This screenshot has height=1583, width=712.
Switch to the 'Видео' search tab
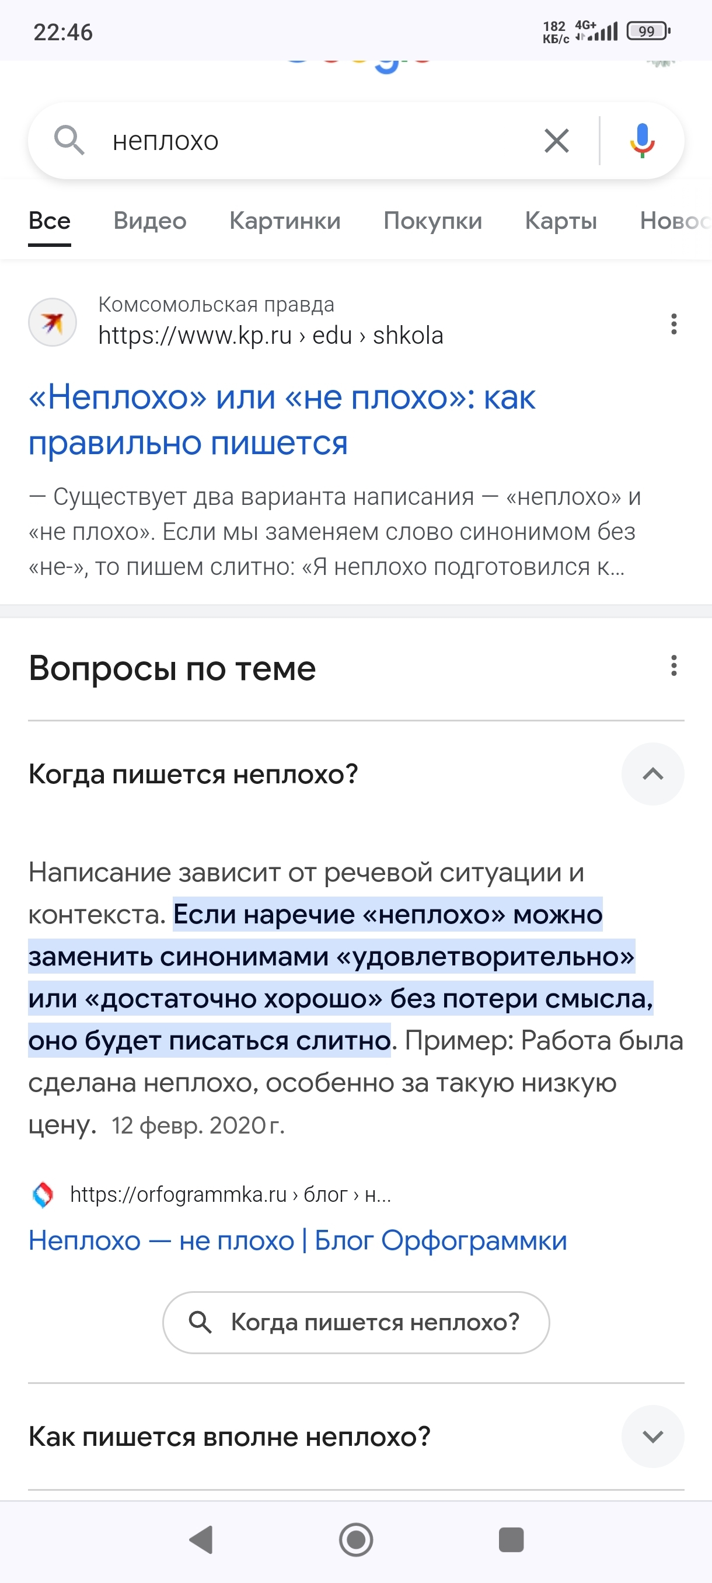point(150,221)
